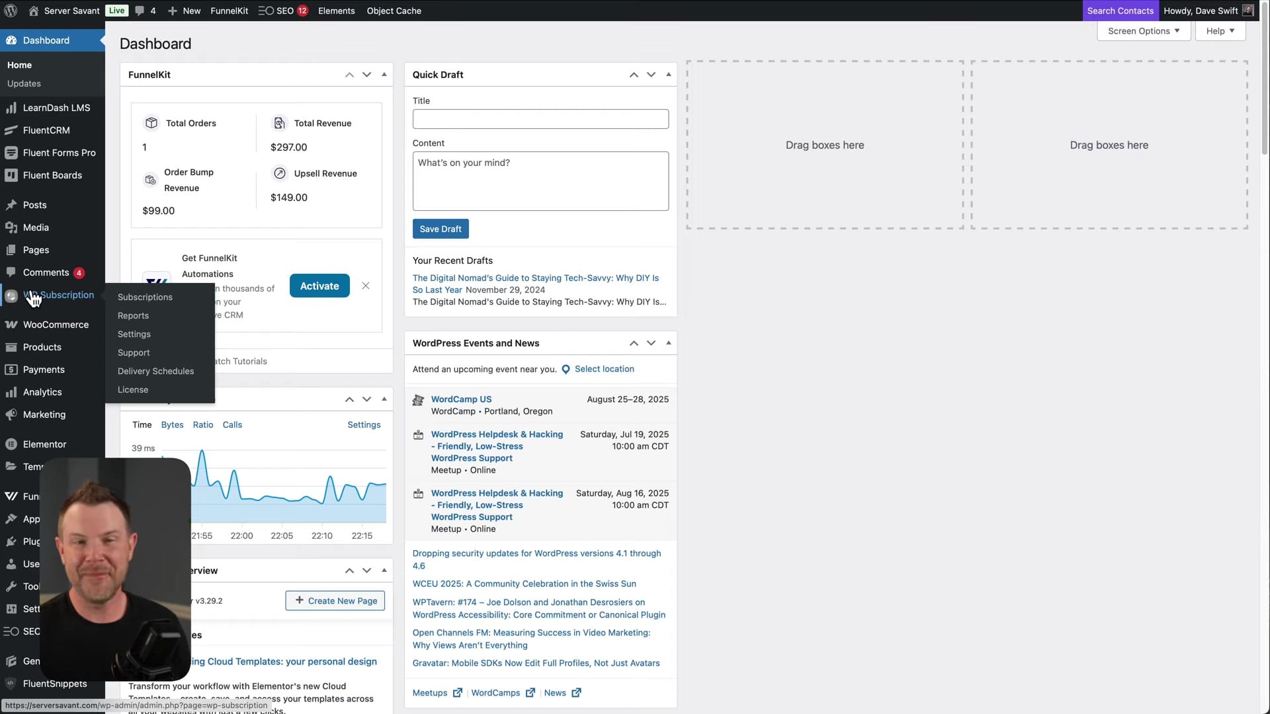This screenshot has height=714, width=1270.
Task: Click the Analytics bar chart icon
Action: (x=11, y=392)
